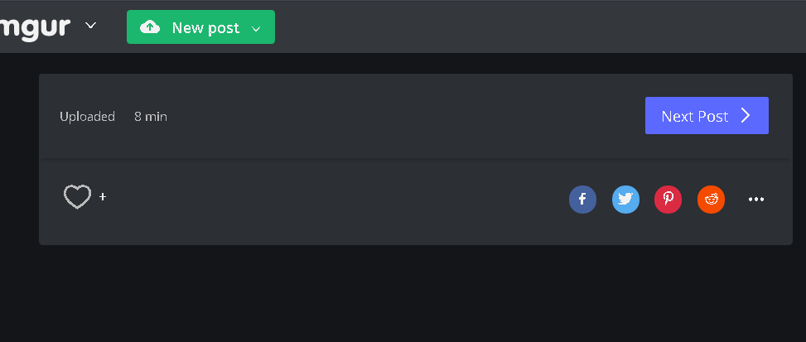Pin the post to Pinterest
806x342 pixels.
[668, 199]
